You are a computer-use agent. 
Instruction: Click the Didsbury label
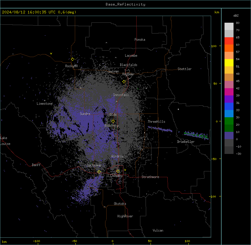(112, 125)
